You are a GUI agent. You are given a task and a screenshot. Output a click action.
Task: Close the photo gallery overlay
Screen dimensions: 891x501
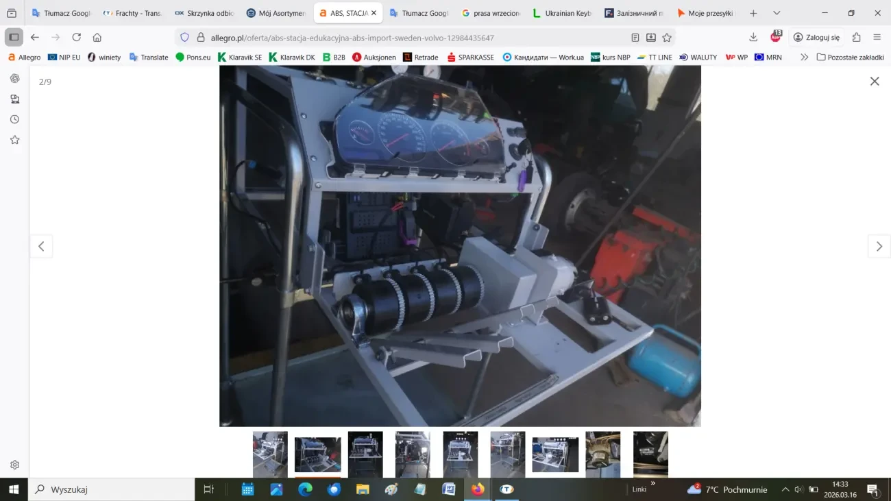pos(875,82)
